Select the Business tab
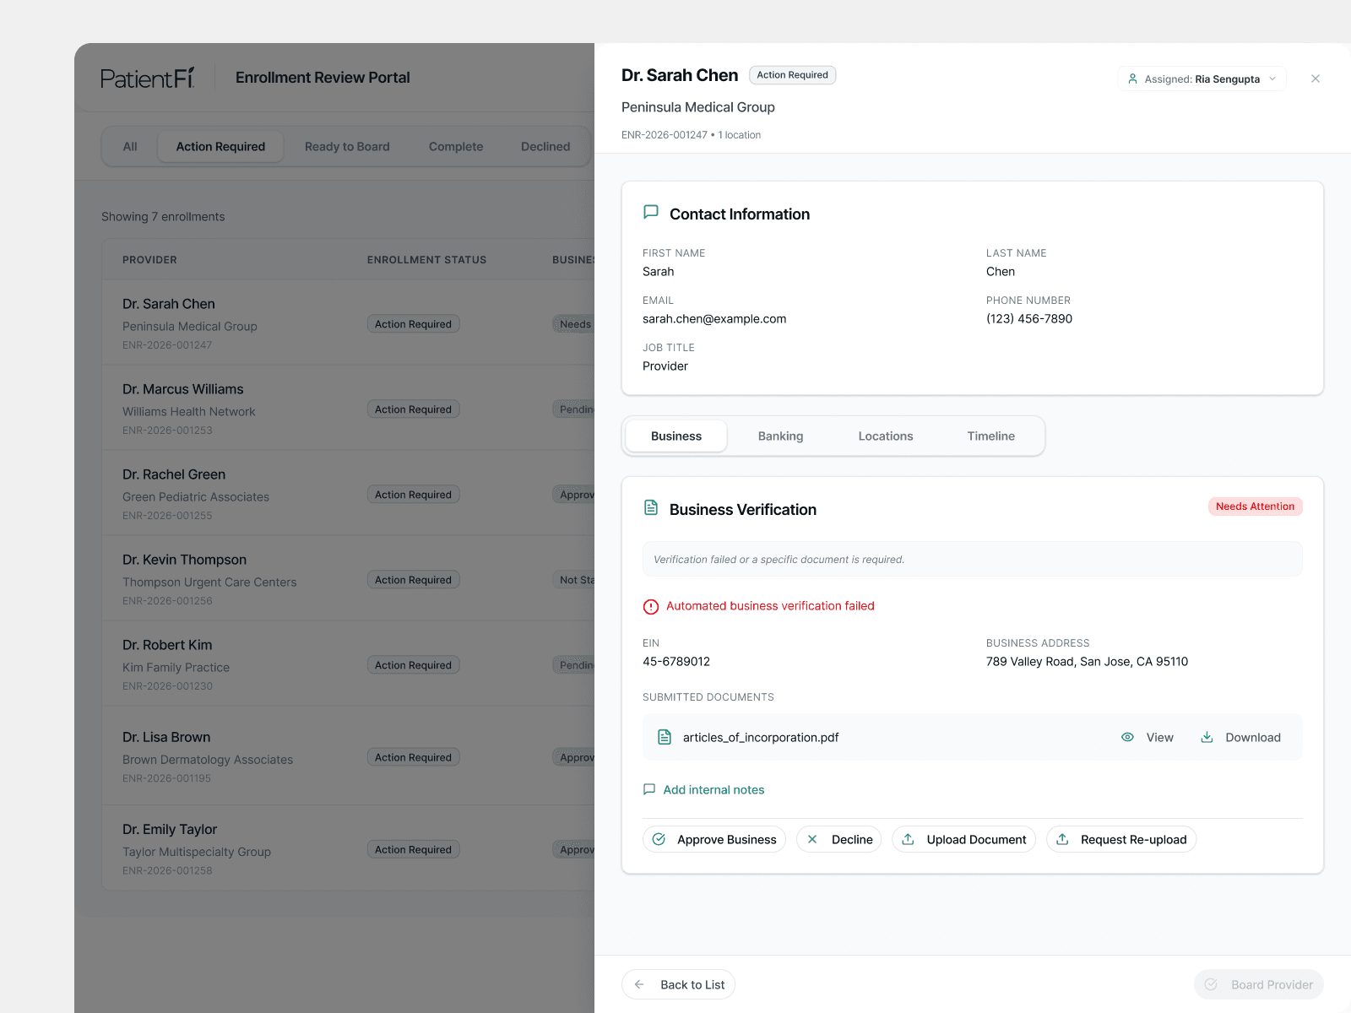Image resolution: width=1351 pixels, height=1013 pixels. tap(676, 436)
